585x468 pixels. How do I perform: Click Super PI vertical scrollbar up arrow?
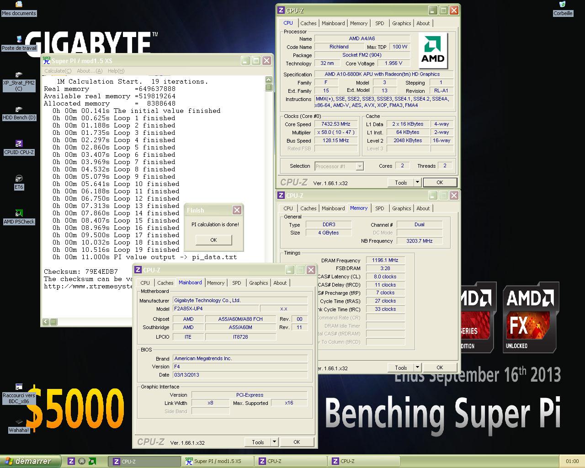(269, 80)
